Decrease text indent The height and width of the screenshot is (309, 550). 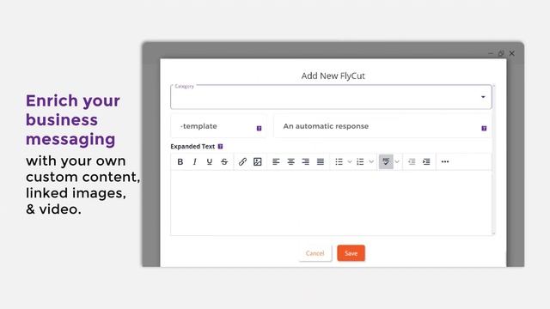tap(412, 161)
